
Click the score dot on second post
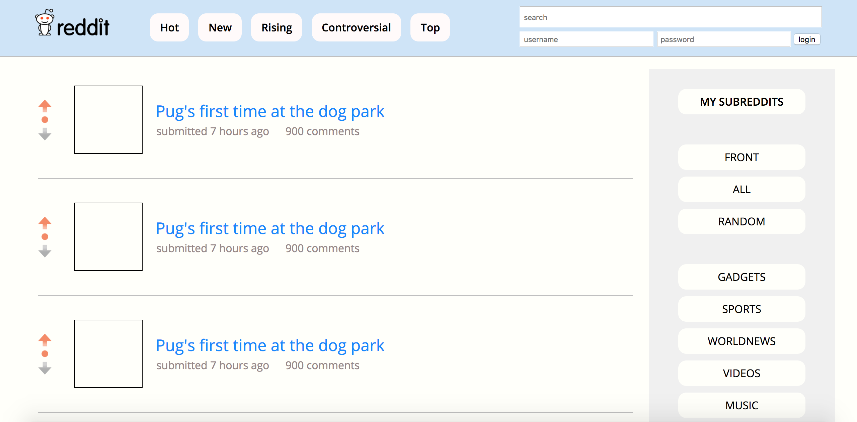[x=45, y=237]
